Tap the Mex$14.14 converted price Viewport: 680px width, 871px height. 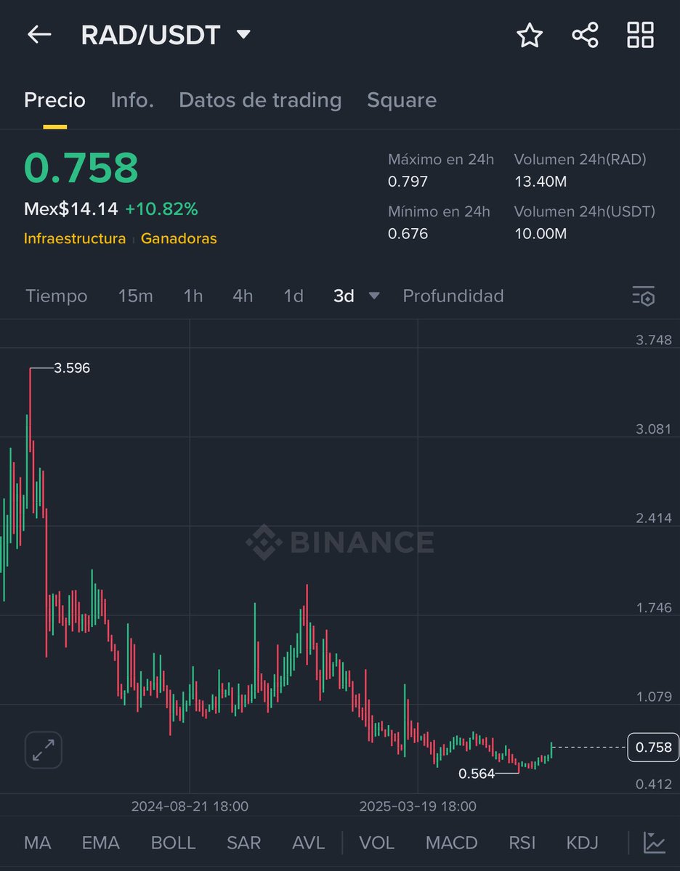[71, 209]
